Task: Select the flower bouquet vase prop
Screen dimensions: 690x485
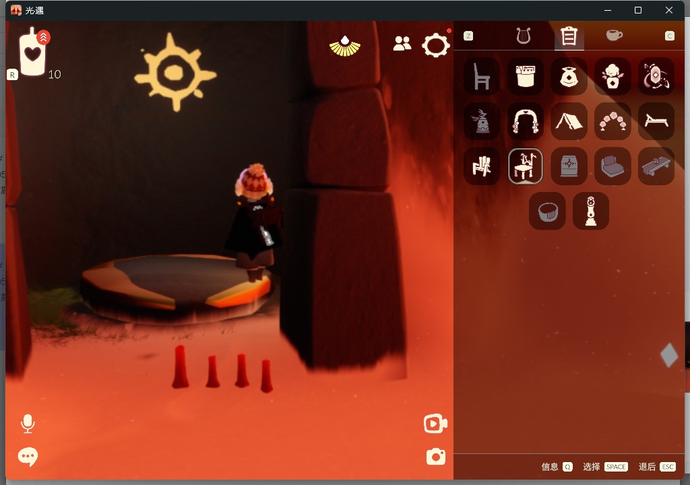Action: pos(612,77)
